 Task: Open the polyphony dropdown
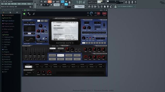[x=97, y=23]
